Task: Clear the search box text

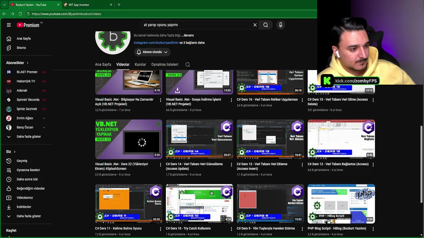Action: (x=255, y=25)
